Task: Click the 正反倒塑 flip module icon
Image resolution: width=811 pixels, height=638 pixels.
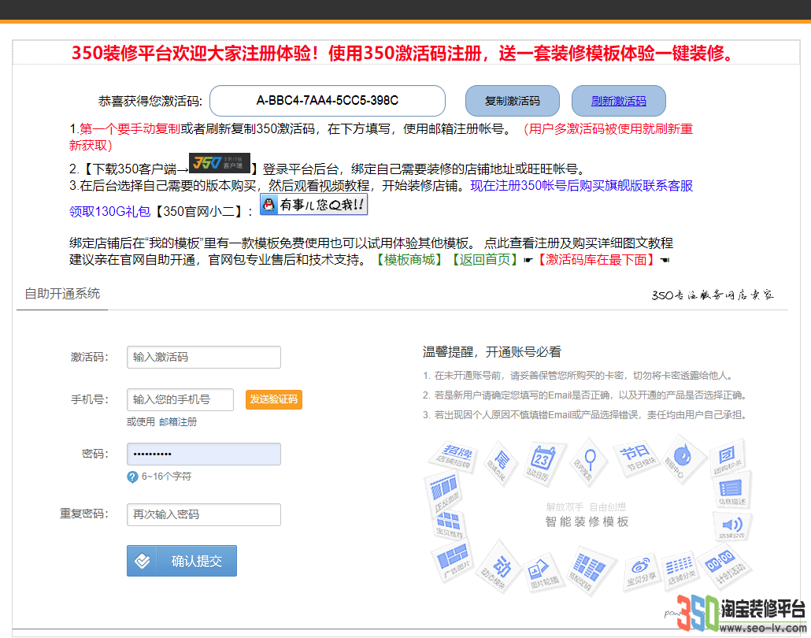Action: [x=443, y=492]
